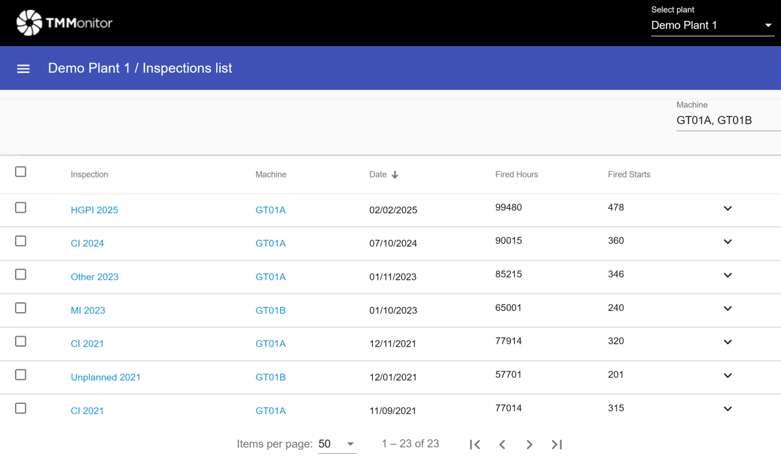The image size is (781, 463).
Task: Sort by the Fired Hours column header
Action: (x=516, y=174)
